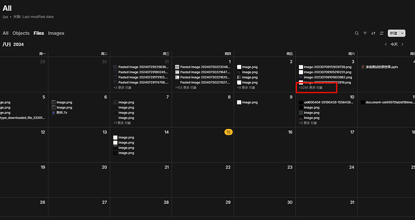415x220 pixels.
Task: Click the 新建 button
Action: tap(393, 33)
